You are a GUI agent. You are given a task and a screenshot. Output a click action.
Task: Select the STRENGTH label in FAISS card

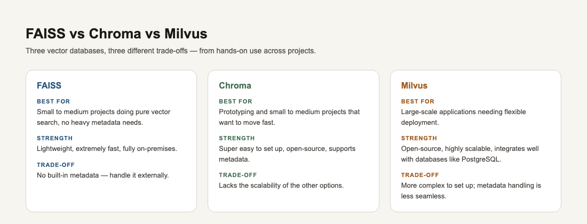[x=54, y=138]
